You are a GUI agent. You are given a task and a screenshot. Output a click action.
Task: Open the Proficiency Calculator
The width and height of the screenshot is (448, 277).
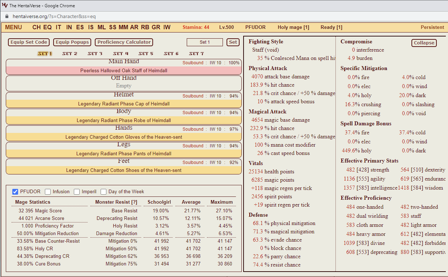[124, 42]
